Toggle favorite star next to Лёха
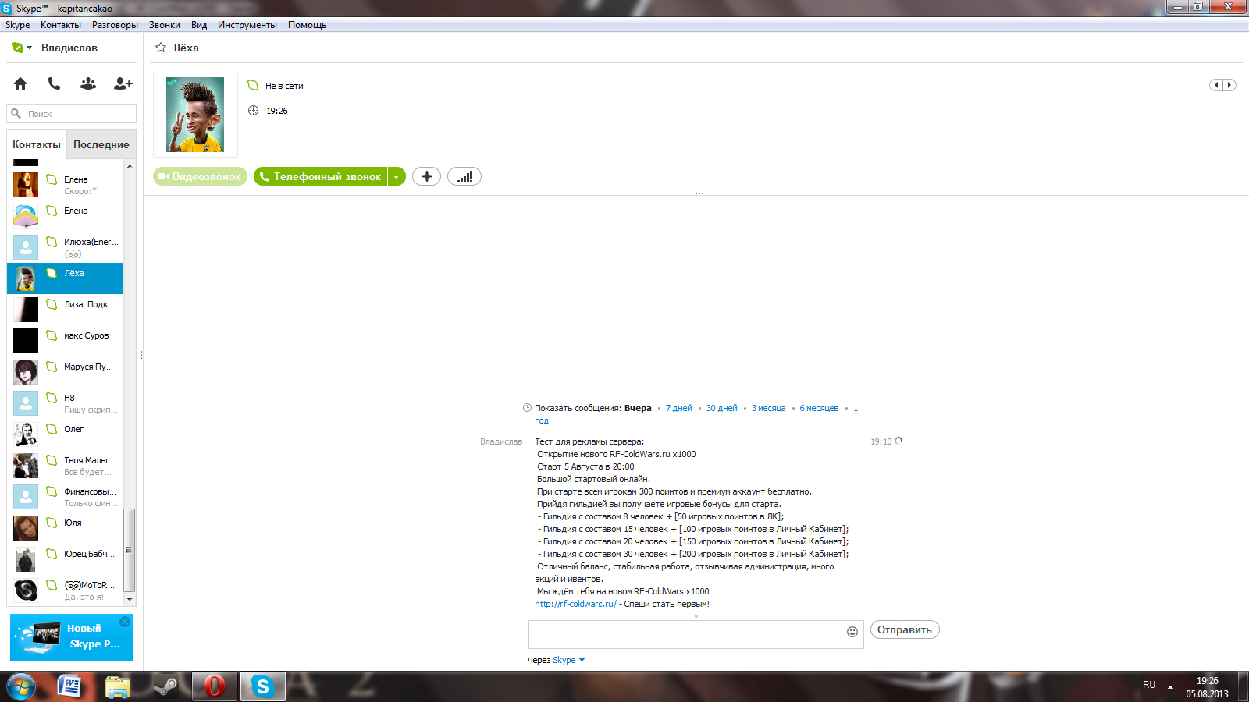The width and height of the screenshot is (1249, 702). click(x=161, y=48)
